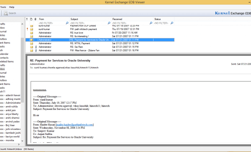The width and height of the screenshot is (251, 152).
Task: Click envelope icon of RE: true love
Action: point(31,33)
